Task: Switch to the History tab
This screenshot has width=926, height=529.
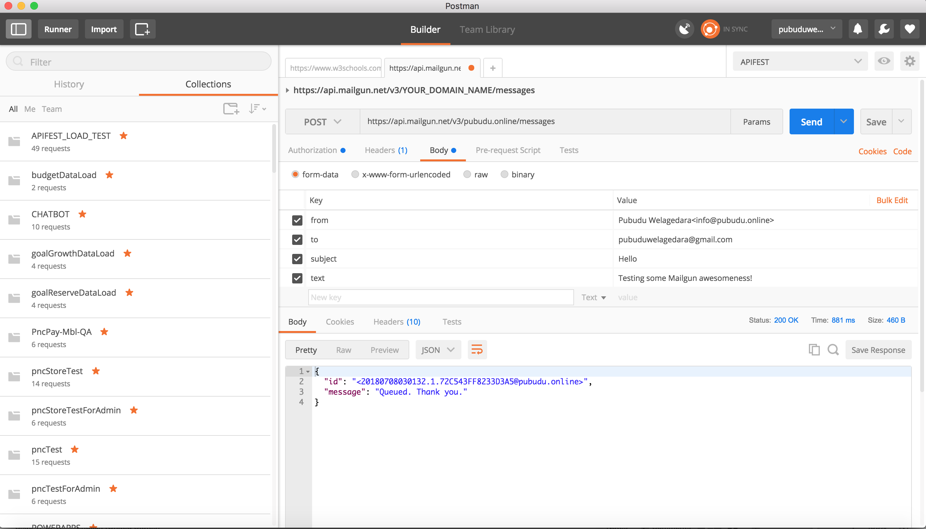Action: (69, 84)
